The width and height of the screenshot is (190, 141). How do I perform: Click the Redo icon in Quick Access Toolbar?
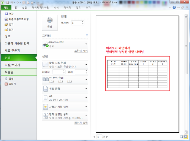pyautogui.click(x=18, y=3)
